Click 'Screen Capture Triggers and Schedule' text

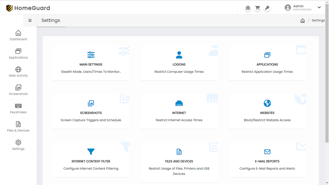coord(91,120)
